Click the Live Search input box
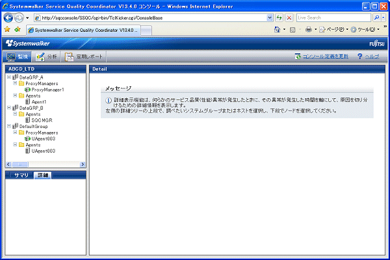390x260 pixels. tap(333, 18)
